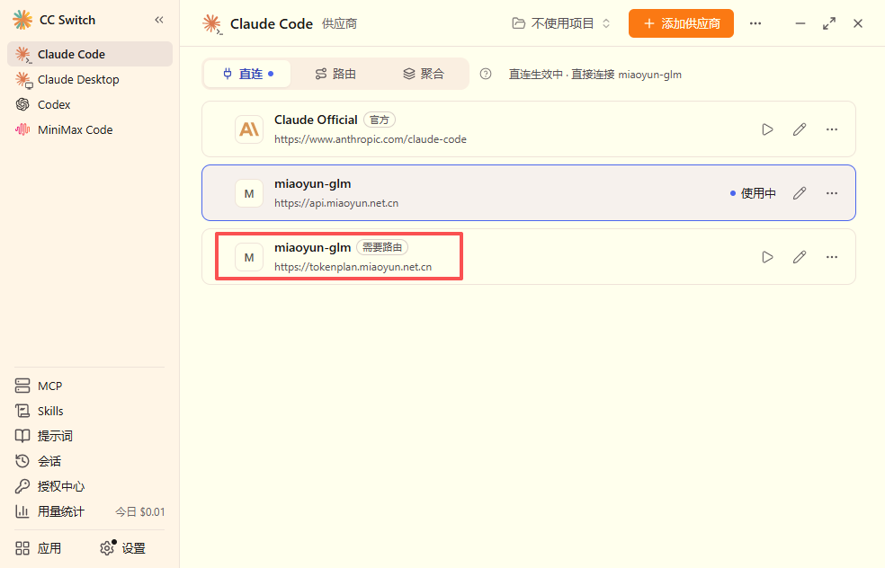Screen dimensions: 885x568
Task: Select the 直连 direct connection tab
Action: pyautogui.click(x=247, y=74)
